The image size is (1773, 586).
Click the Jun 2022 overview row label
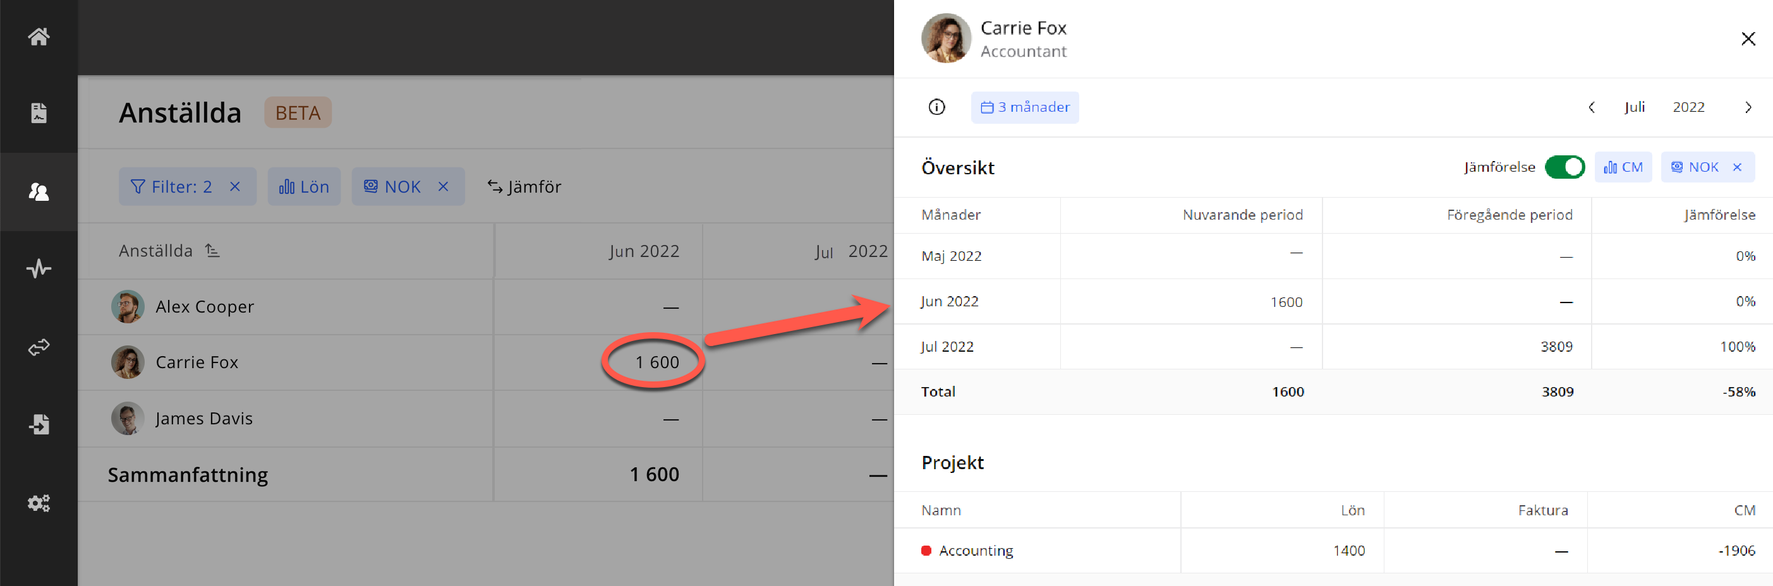(949, 301)
